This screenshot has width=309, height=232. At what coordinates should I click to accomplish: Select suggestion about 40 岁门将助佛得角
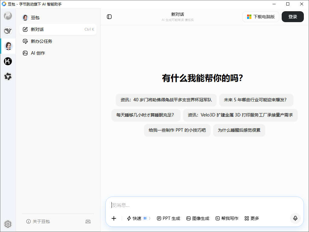166,100
